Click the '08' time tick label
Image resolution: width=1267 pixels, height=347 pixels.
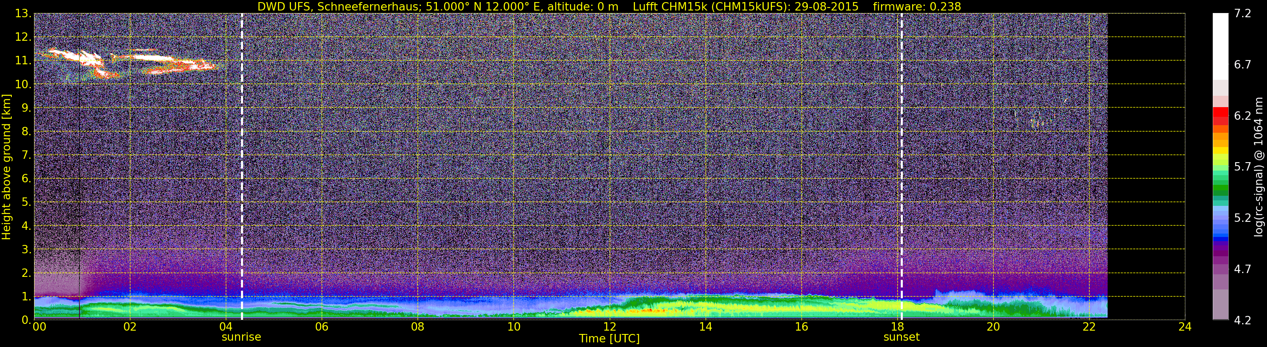click(417, 327)
